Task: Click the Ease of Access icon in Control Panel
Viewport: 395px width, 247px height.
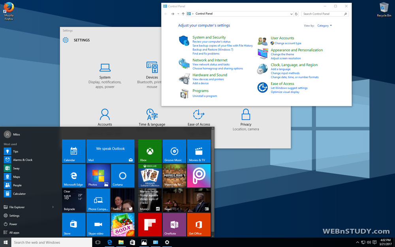Action: pyautogui.click(x=263, y=87)
